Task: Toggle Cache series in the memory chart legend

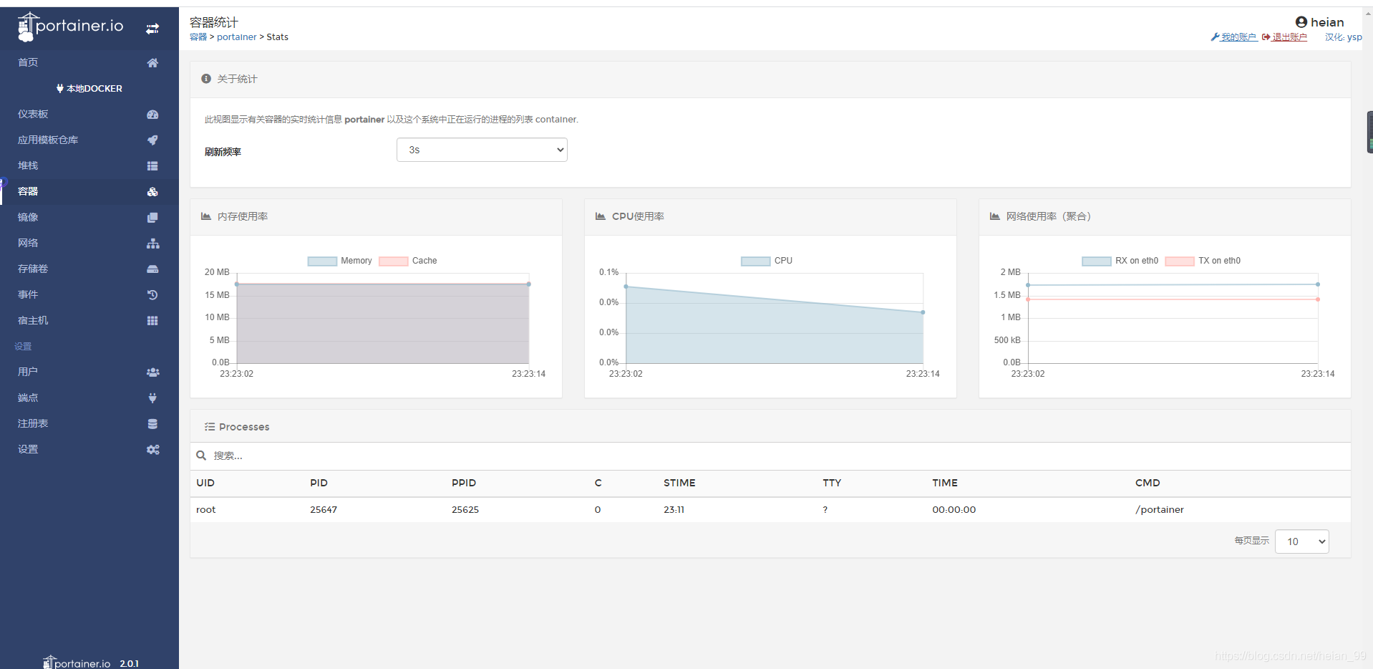Action: coord(408,261)
